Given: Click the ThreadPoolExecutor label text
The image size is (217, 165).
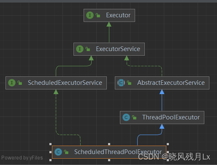Looking at the screenshot, I should (x=171, y=117).
